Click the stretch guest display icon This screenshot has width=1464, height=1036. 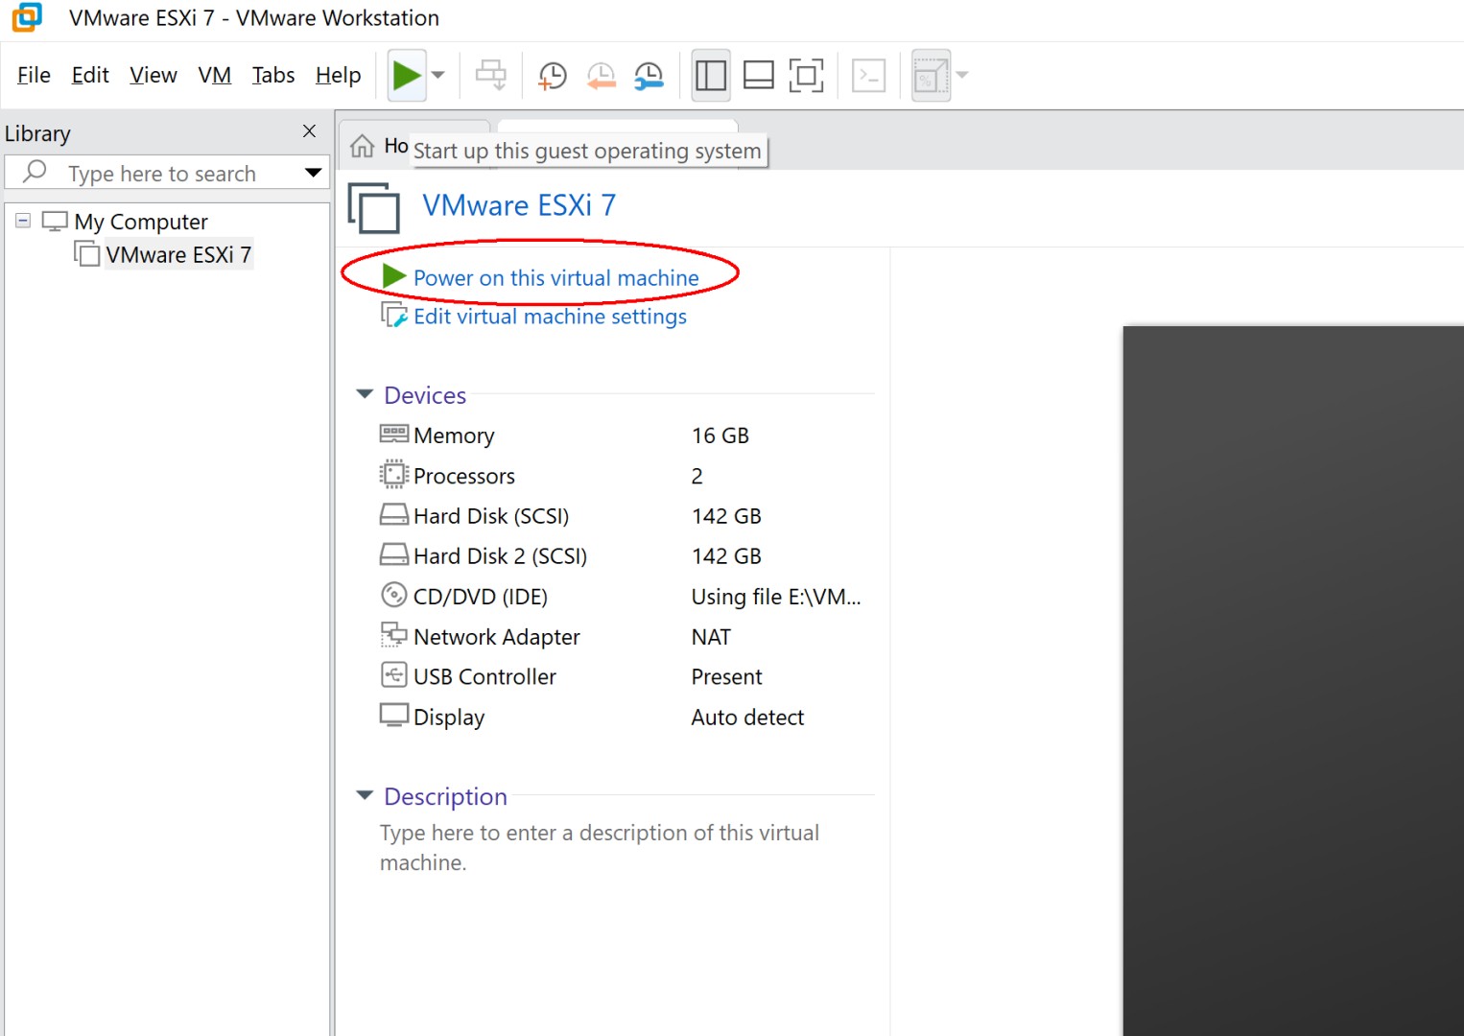tap(931, 75)
